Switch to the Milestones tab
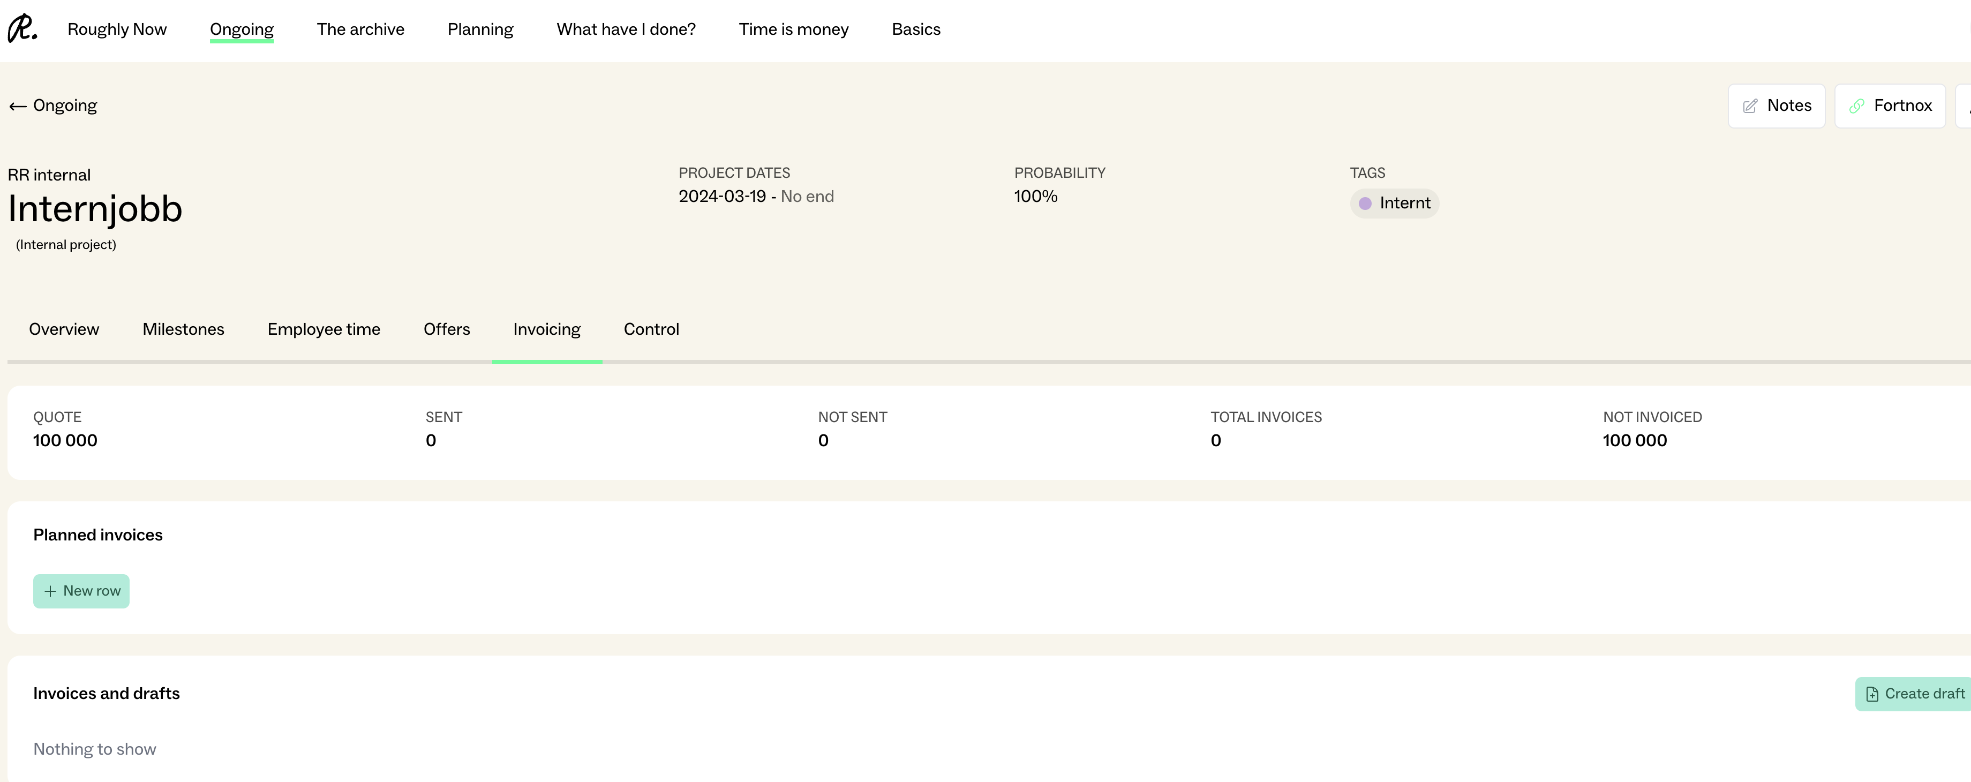 [183, 329]
